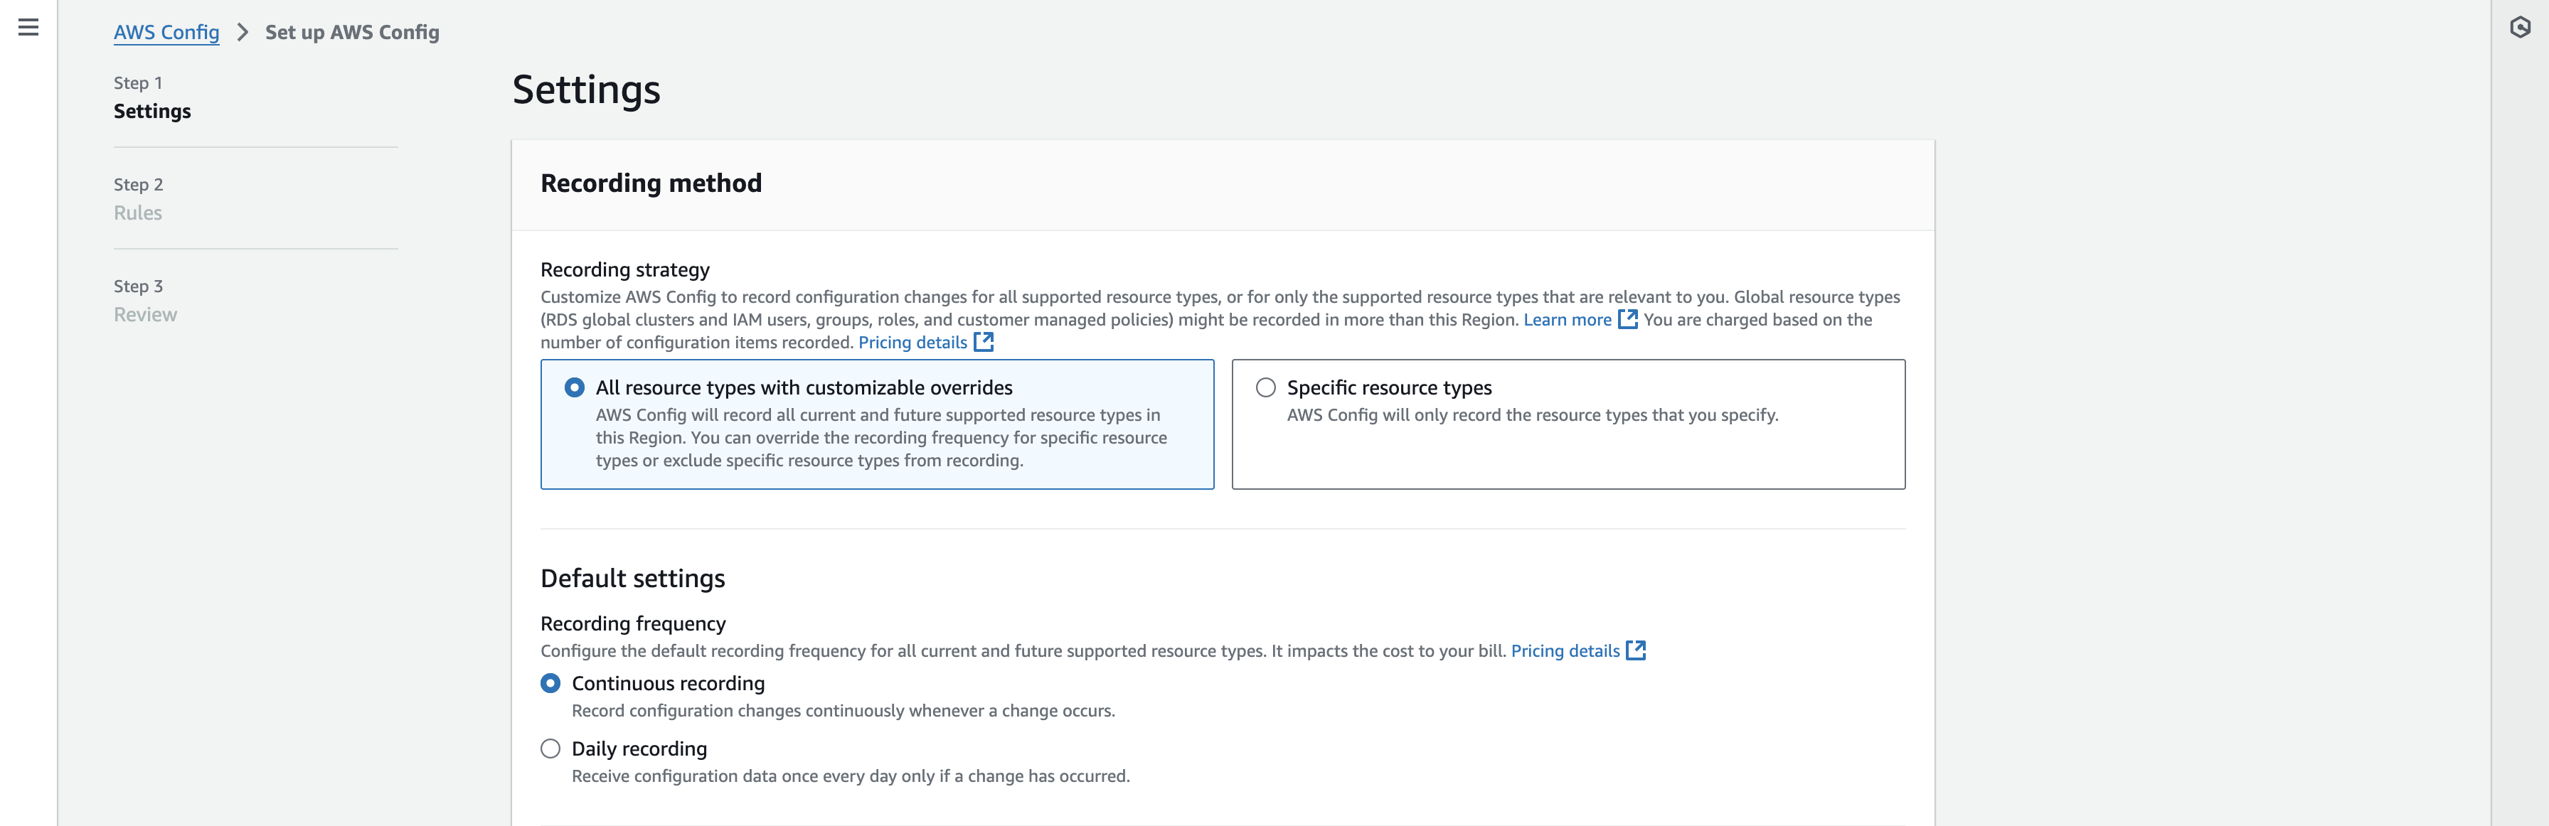Click the Recording strategy label
Image resolution: width=2549 pixels, height=826 pixels.
click(625, 270)
